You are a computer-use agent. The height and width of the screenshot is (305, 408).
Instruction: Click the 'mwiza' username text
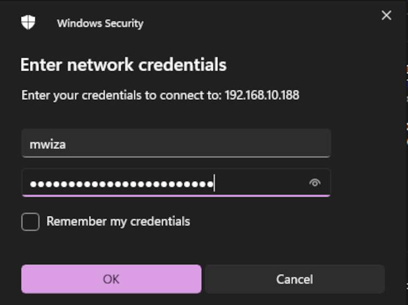pos(48,145)
